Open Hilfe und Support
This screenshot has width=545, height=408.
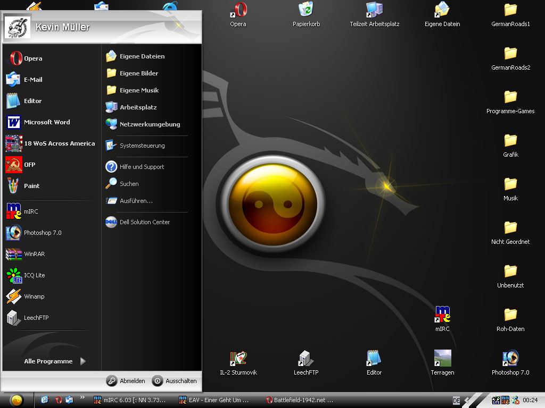(135, 166)
